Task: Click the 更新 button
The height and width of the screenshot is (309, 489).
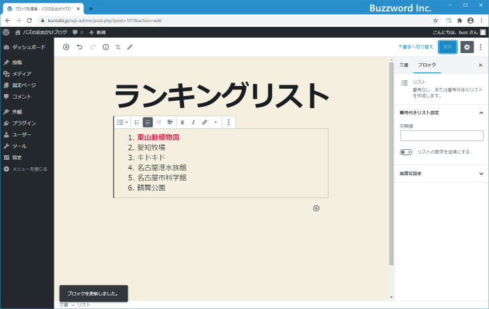Action: [447, 47]
